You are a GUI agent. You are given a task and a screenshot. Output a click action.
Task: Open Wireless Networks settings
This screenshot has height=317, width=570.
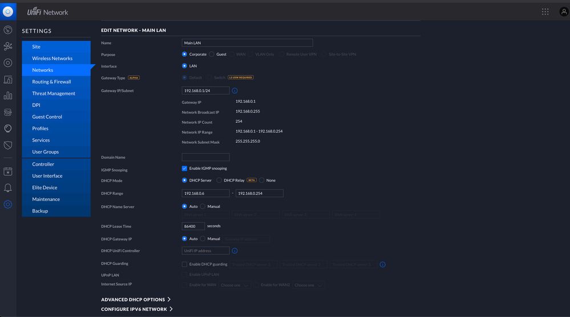tap(52, 58)
